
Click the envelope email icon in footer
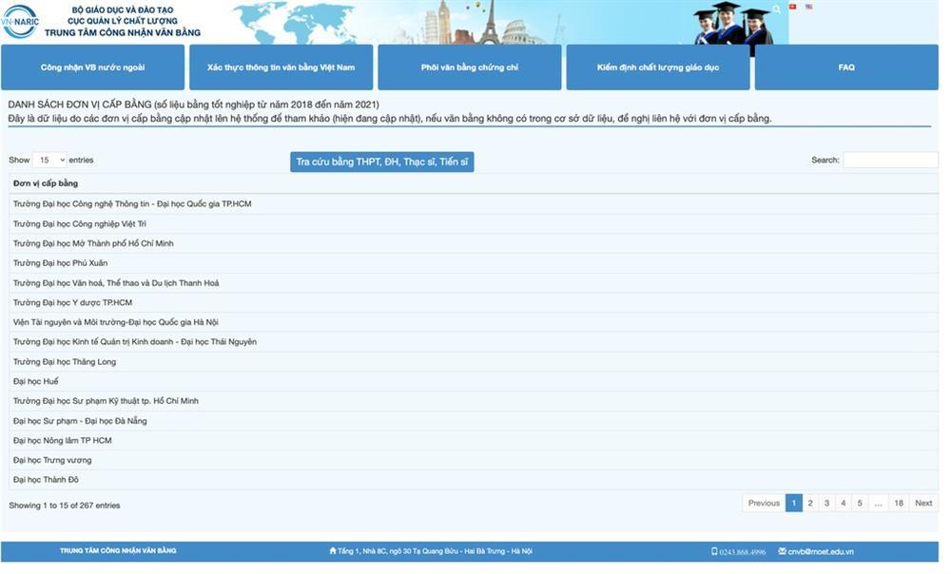point(782,551)
